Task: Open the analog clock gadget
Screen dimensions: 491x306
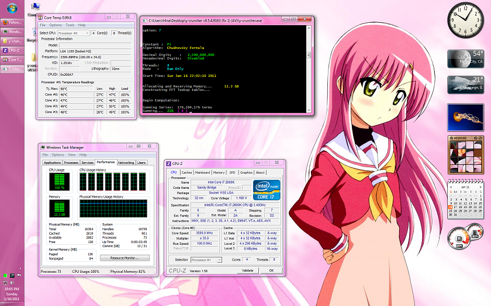Action: pyautogui.click(x=465, y=20)
